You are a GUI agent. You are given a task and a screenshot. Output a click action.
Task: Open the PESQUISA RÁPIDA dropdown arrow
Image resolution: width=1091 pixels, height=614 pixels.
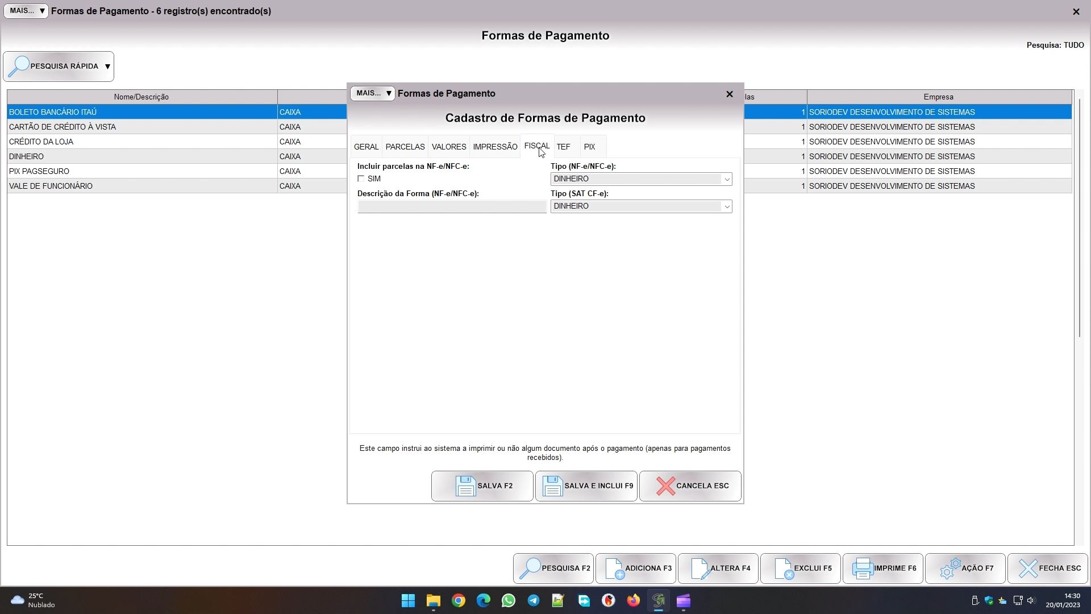click(107, 67)
